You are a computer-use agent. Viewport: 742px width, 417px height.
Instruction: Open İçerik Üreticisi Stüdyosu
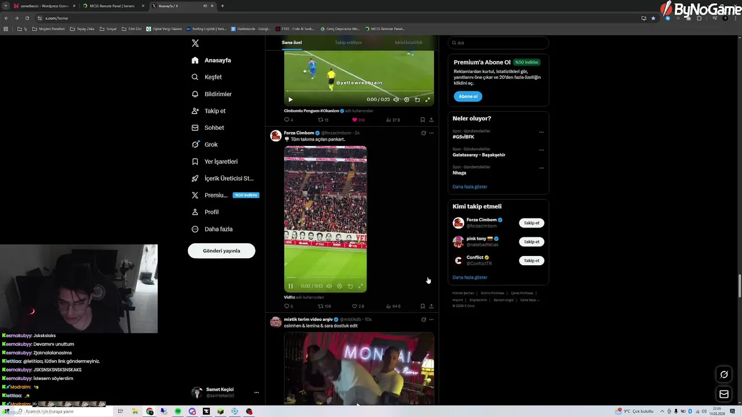click(x=223, y=178)
